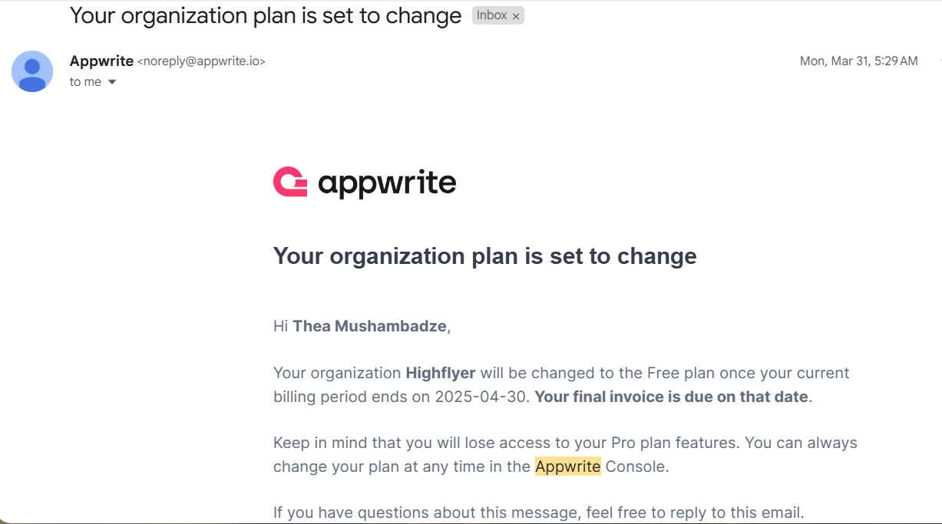
Task: Click the name Thea Mushambadze
Action: (x=369, y=326)
